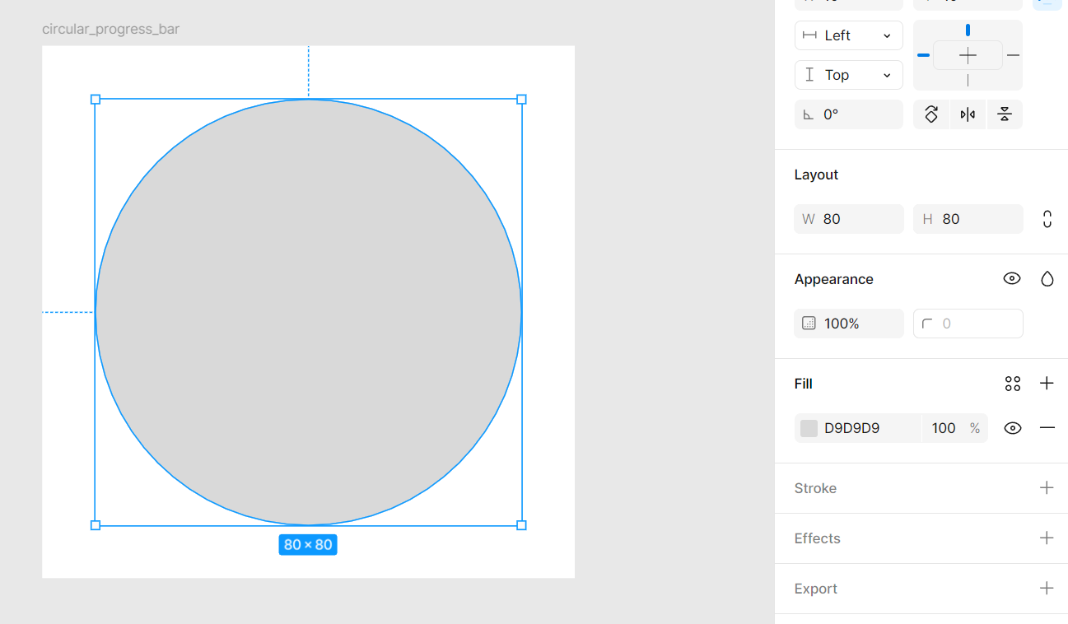Hide the D9D9D9 fill with its eye toggle

(1012, 428)
